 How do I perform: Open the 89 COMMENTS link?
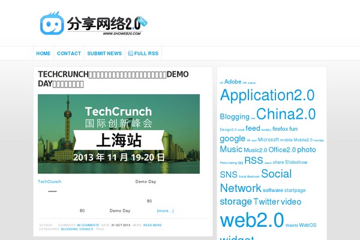88,225
